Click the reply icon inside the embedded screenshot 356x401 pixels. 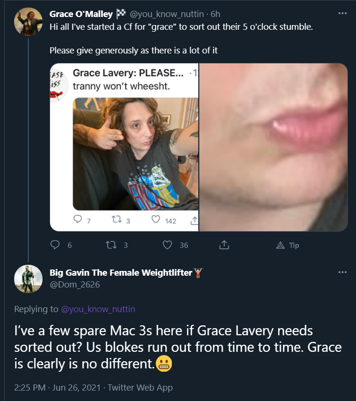[78, 220]
